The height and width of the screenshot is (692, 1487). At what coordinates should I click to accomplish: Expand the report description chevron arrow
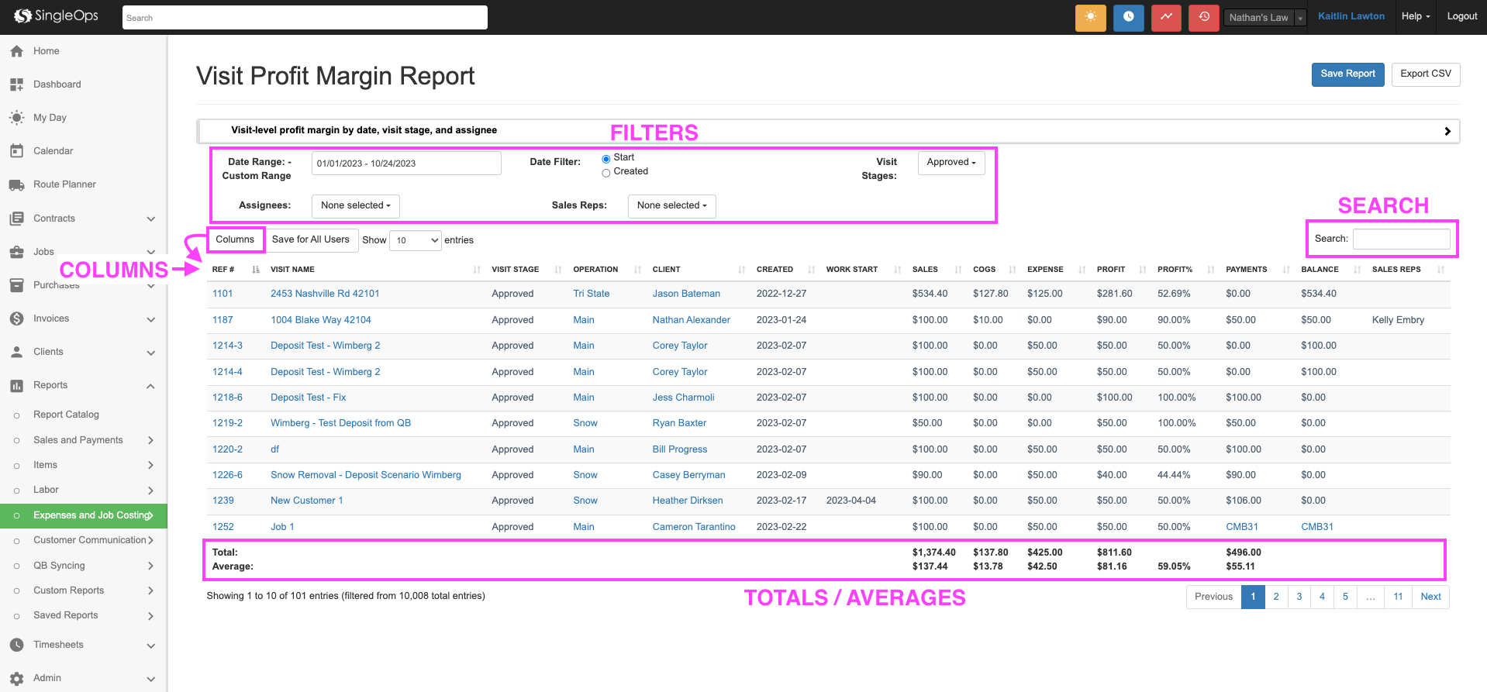(1447, 131)
